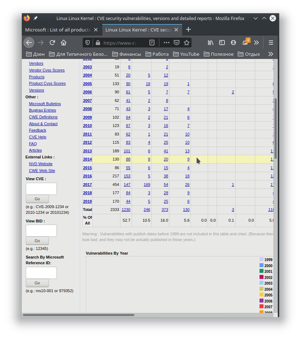
Task: Click 153 in the 2016 row
Action: coord(127,176)
